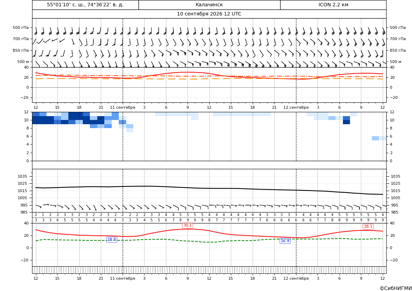
Task: Click 11 сентября on the bottom time axis
Action: click(122, 278)
